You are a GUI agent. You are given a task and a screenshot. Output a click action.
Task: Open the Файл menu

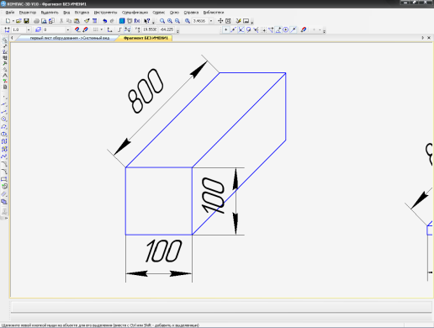[10, 13]
